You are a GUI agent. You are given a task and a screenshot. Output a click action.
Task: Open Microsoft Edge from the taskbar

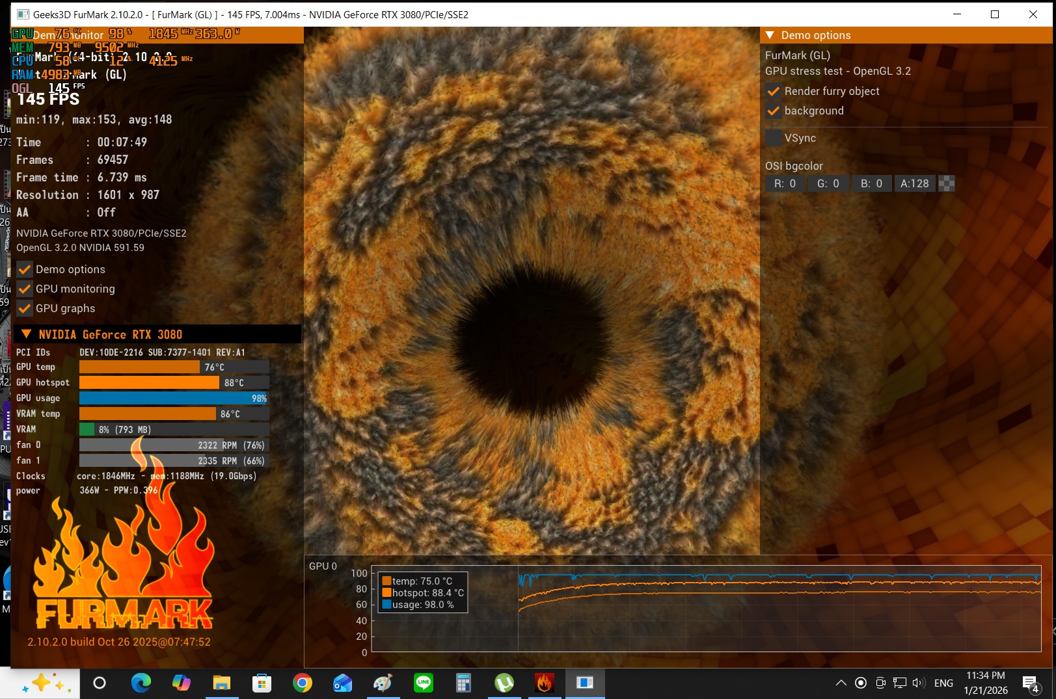coord(141,683)
